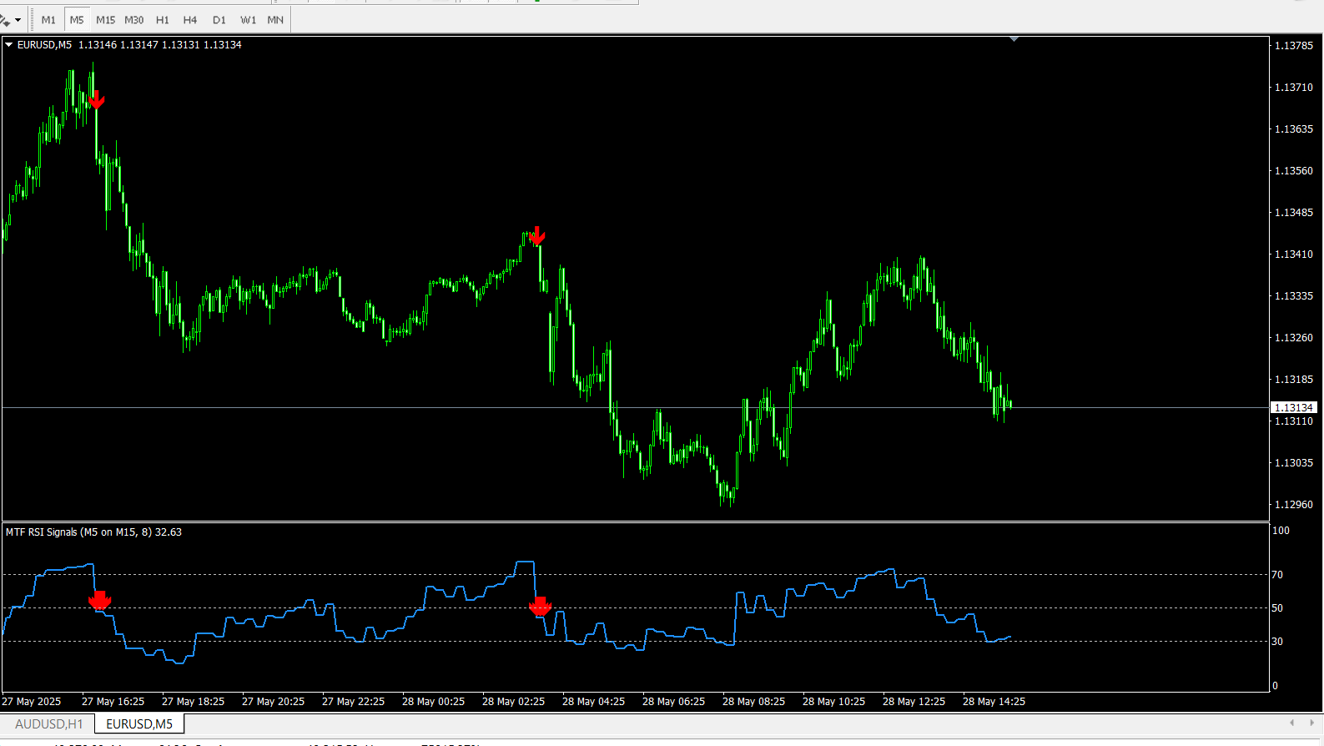Screen dimensions: 1324x746
Task: Click the 28 May 14:25 time label
Action: 994,702
